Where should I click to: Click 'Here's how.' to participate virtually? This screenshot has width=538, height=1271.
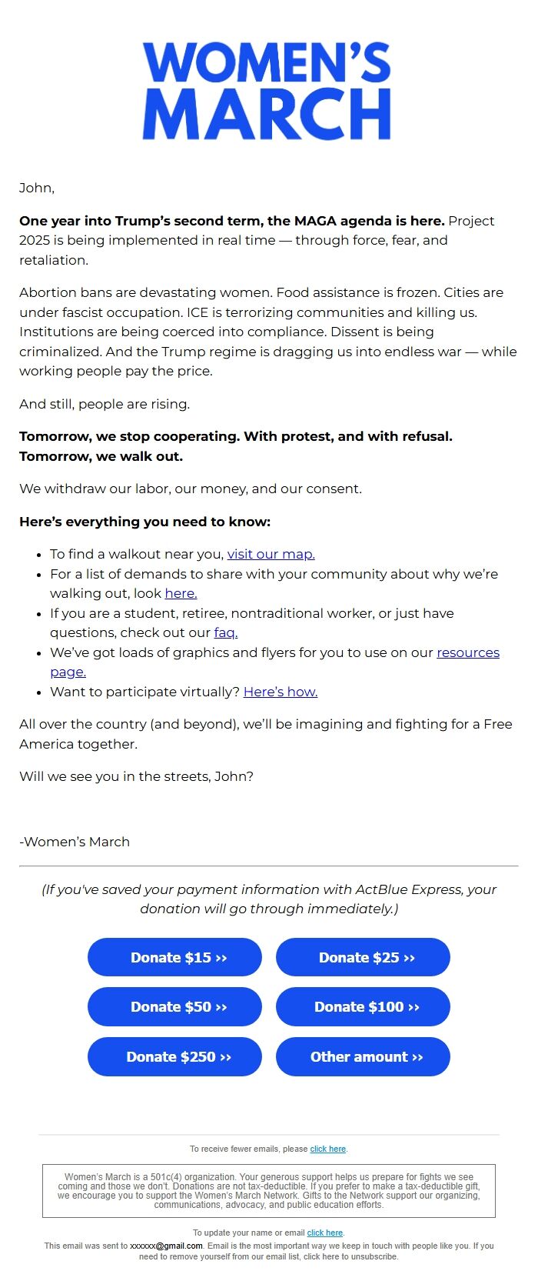coord(281,692)
